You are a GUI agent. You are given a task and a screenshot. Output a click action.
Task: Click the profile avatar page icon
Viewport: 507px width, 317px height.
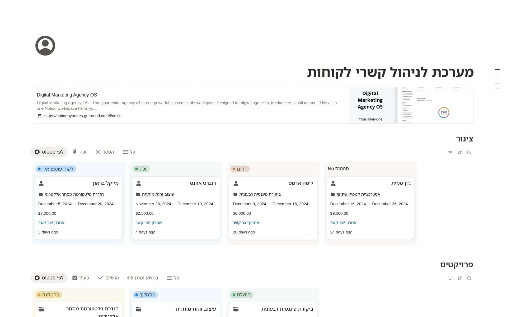(x=45, y=46)
